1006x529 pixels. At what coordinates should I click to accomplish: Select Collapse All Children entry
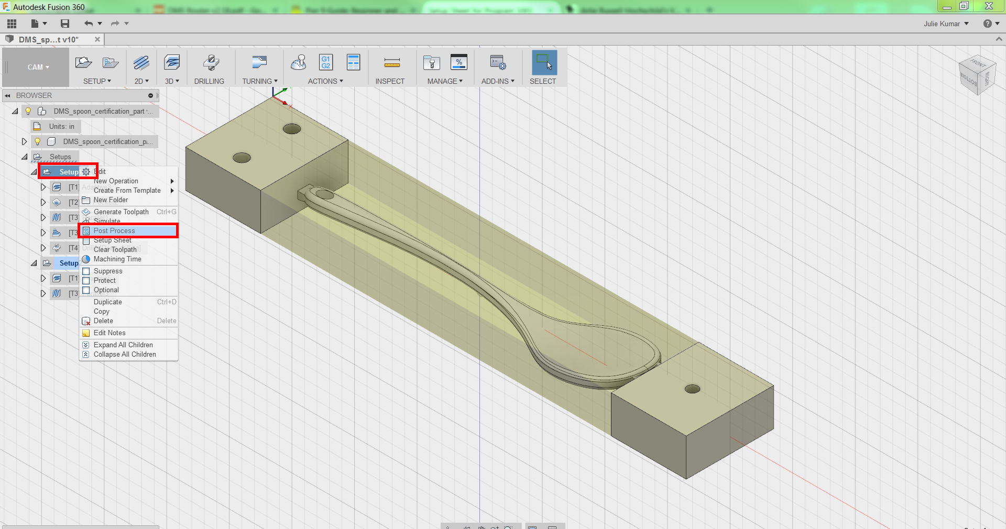[128, 354]
